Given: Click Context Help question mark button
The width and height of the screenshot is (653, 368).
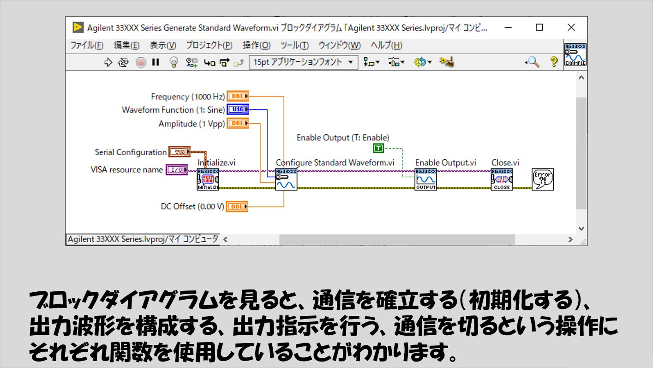Looking at the screenshot, I should [554, 62].
